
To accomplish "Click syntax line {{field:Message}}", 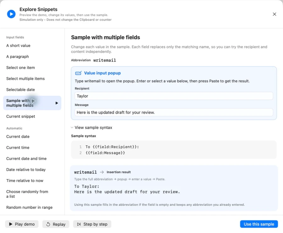I will 105,153.
